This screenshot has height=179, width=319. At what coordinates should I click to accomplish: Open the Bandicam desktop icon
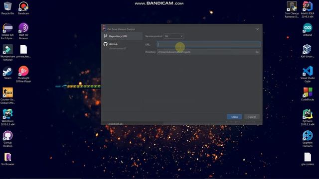click(23, 8)
